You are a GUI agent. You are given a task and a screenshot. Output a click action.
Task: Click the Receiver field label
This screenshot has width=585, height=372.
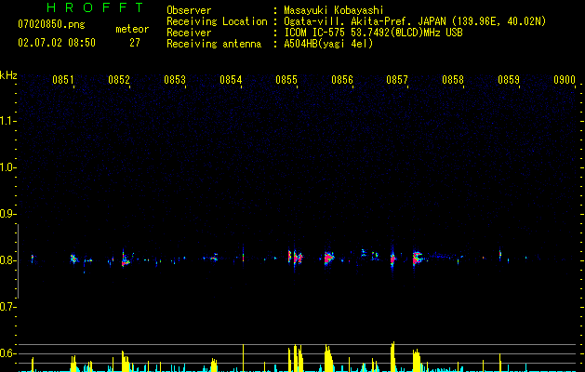pos(189,33)
